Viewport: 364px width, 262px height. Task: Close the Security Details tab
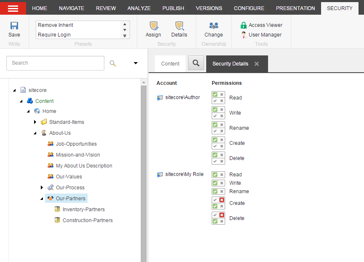pyautogui.click(x=257, y=64)
